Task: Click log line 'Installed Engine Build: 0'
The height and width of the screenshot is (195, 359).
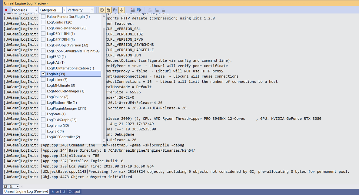Action: click(x=96, y=161)
